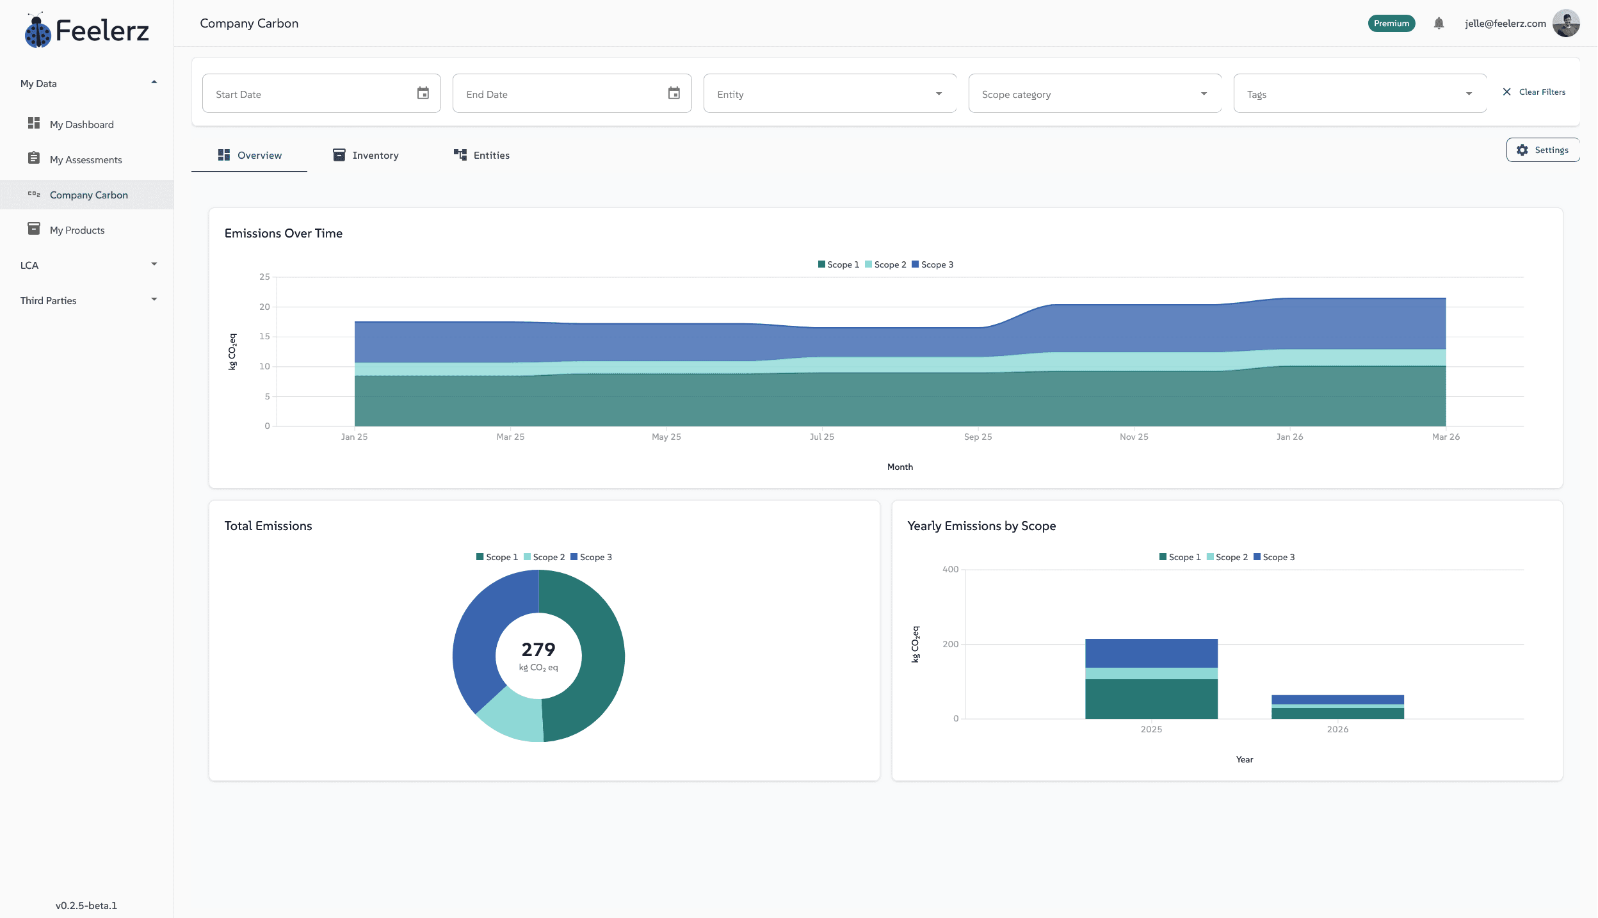
Task: Switch to the Entities tab
Action: click(481, 155)
